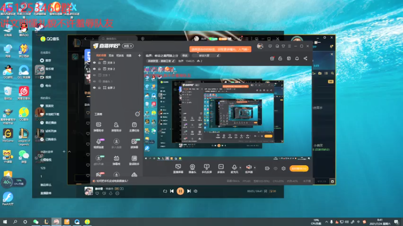403x226 pixels.
Task: Edit the 英雄联盟 category tag
Action: (x=161, y=61)
